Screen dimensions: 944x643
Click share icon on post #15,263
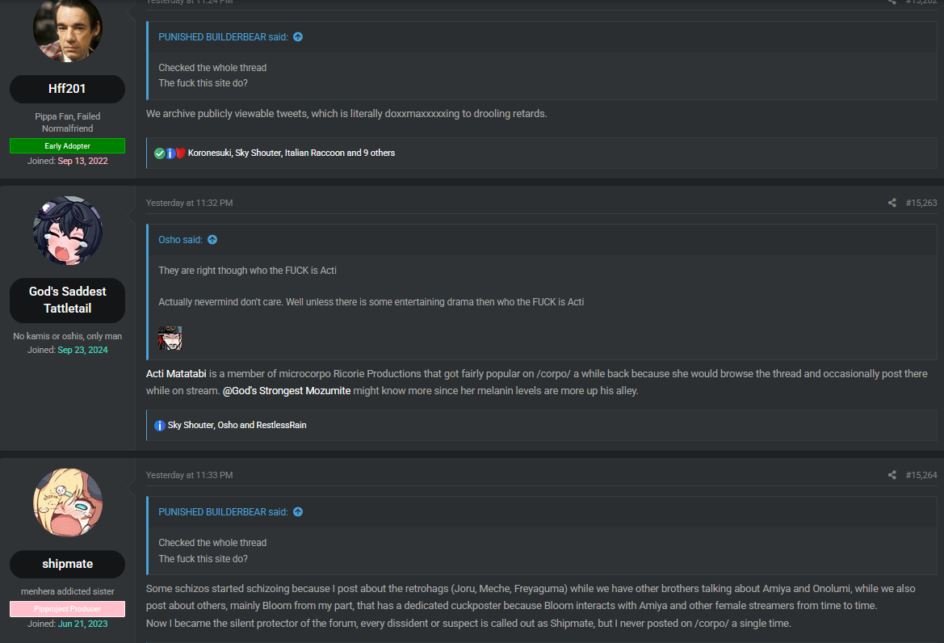892,203
